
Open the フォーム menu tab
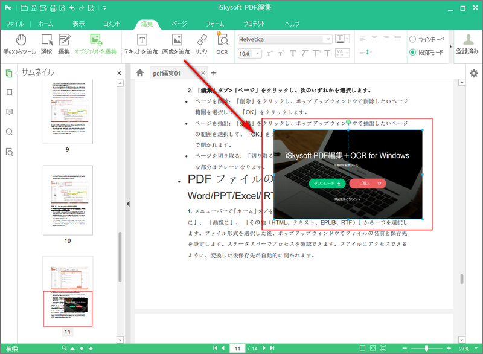[217, 24]
